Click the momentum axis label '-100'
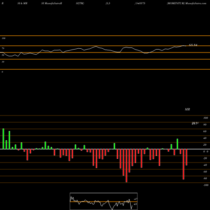Screen dimensions: 210x210 205,185
